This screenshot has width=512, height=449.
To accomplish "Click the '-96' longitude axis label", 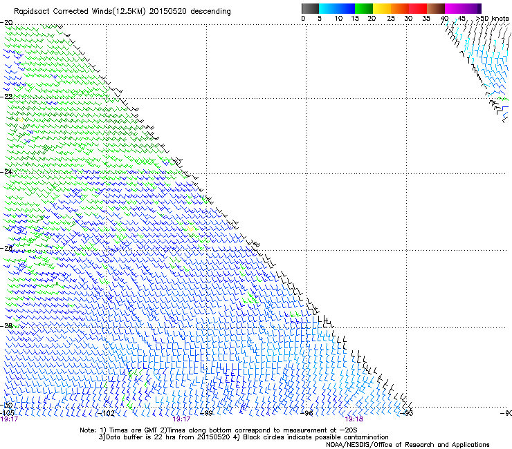I will (307, 413).
